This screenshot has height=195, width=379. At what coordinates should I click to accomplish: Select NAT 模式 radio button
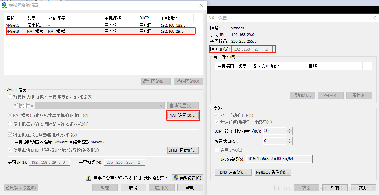click(x=10, y=115)
